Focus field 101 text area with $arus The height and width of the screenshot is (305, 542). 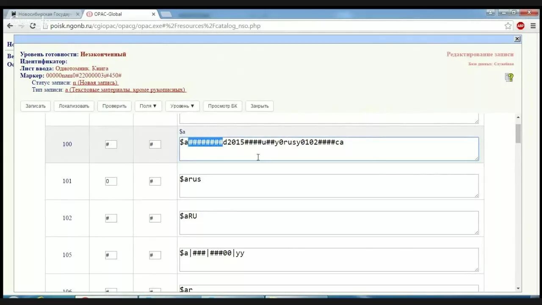click(x=329, y=186)
